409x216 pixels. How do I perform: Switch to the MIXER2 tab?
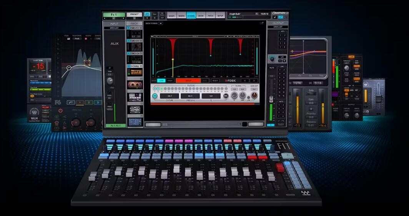click(x=181, y=16)
